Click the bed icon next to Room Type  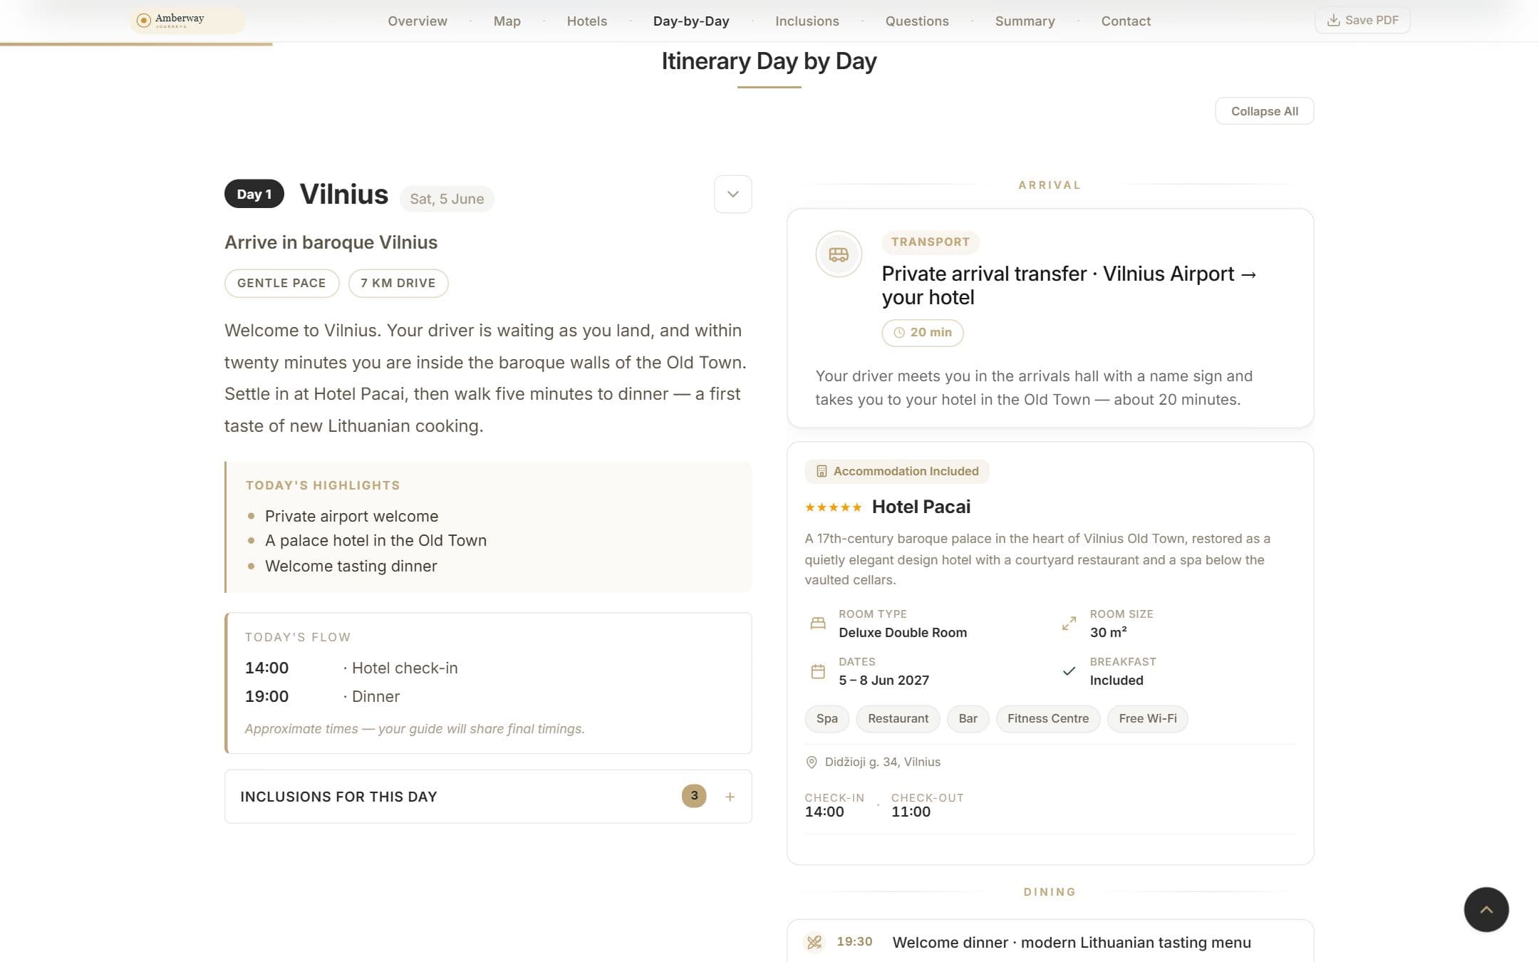[x=818, y=624]
